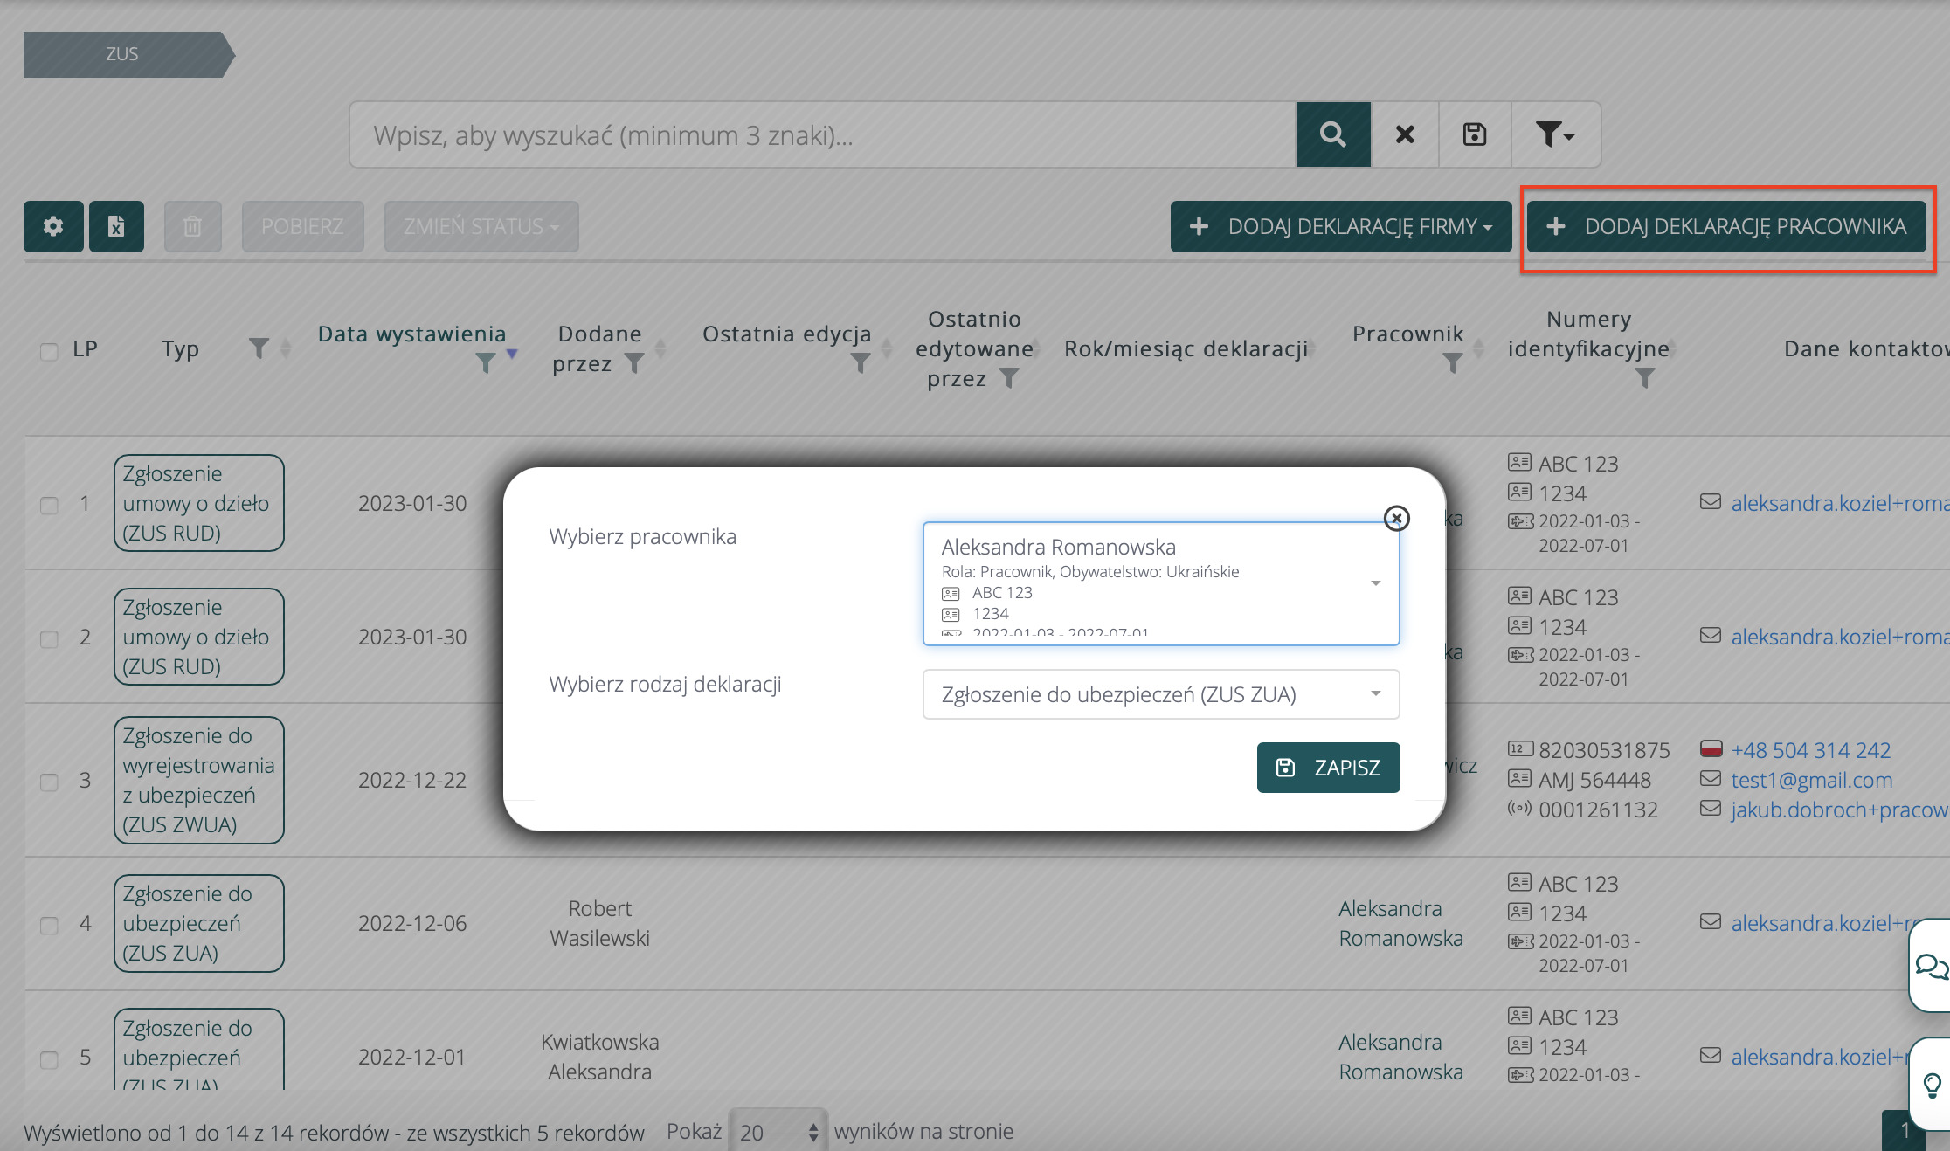Click into the search input field
The height and width of the screenshot is (1151, 1950).
tap(821, 134)
